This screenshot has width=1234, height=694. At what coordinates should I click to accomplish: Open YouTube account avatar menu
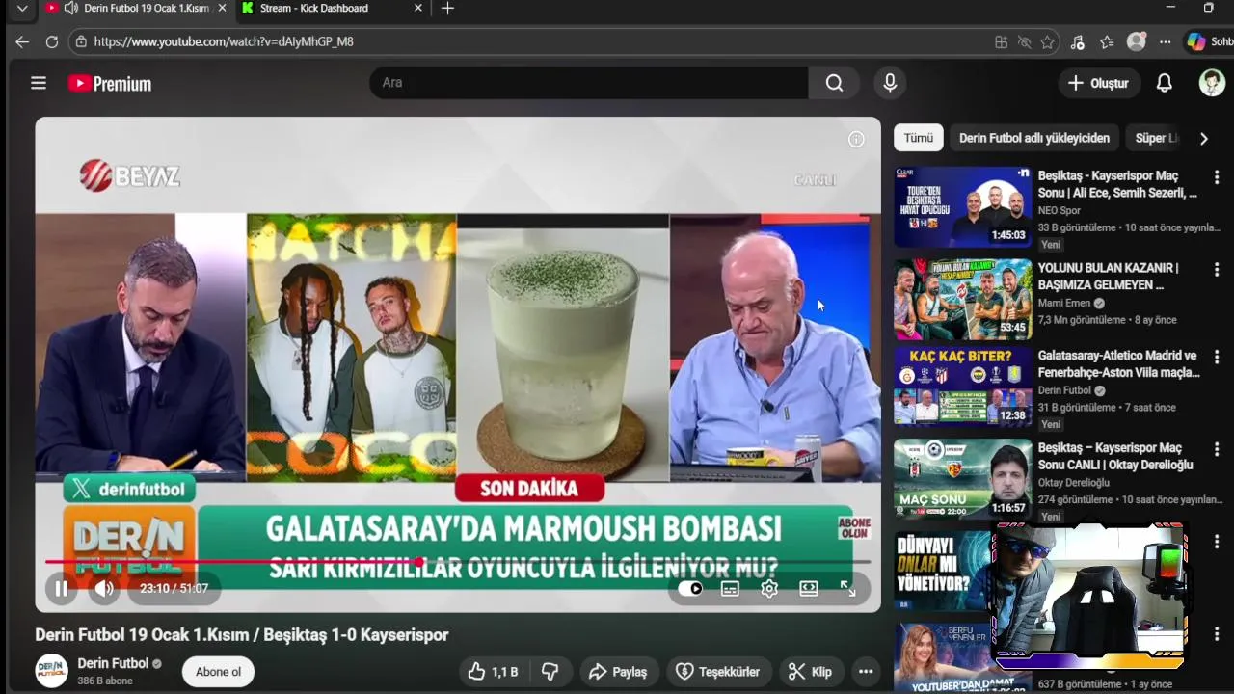(1212, 83)
